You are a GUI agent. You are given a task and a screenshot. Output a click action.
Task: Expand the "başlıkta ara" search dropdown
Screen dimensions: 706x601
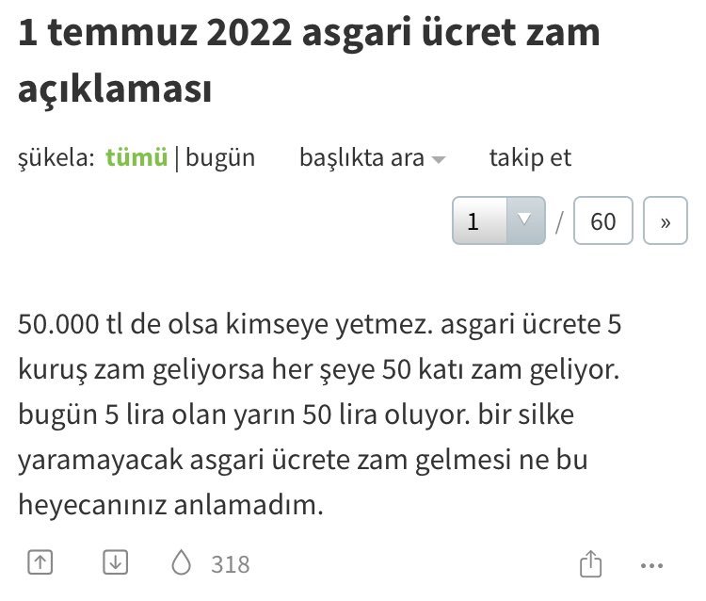tap(361, 158)
